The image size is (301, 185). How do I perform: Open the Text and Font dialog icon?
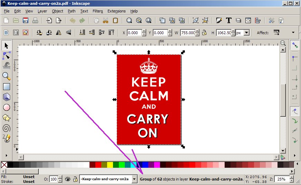228,20
